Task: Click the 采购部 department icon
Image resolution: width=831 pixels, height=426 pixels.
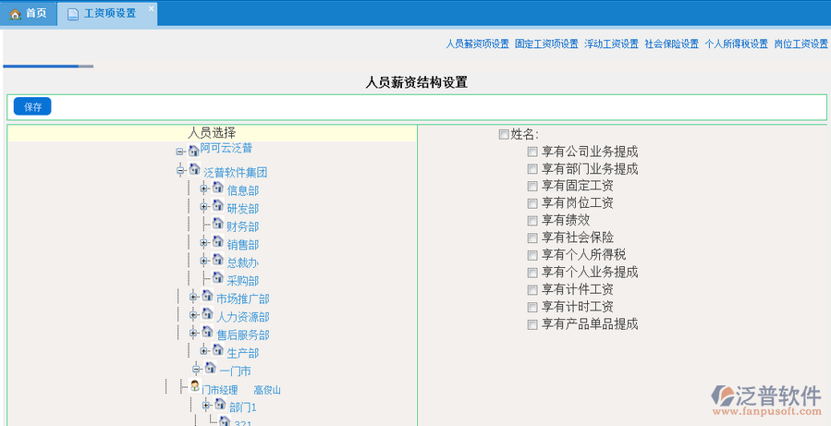Action: (218, 278)
